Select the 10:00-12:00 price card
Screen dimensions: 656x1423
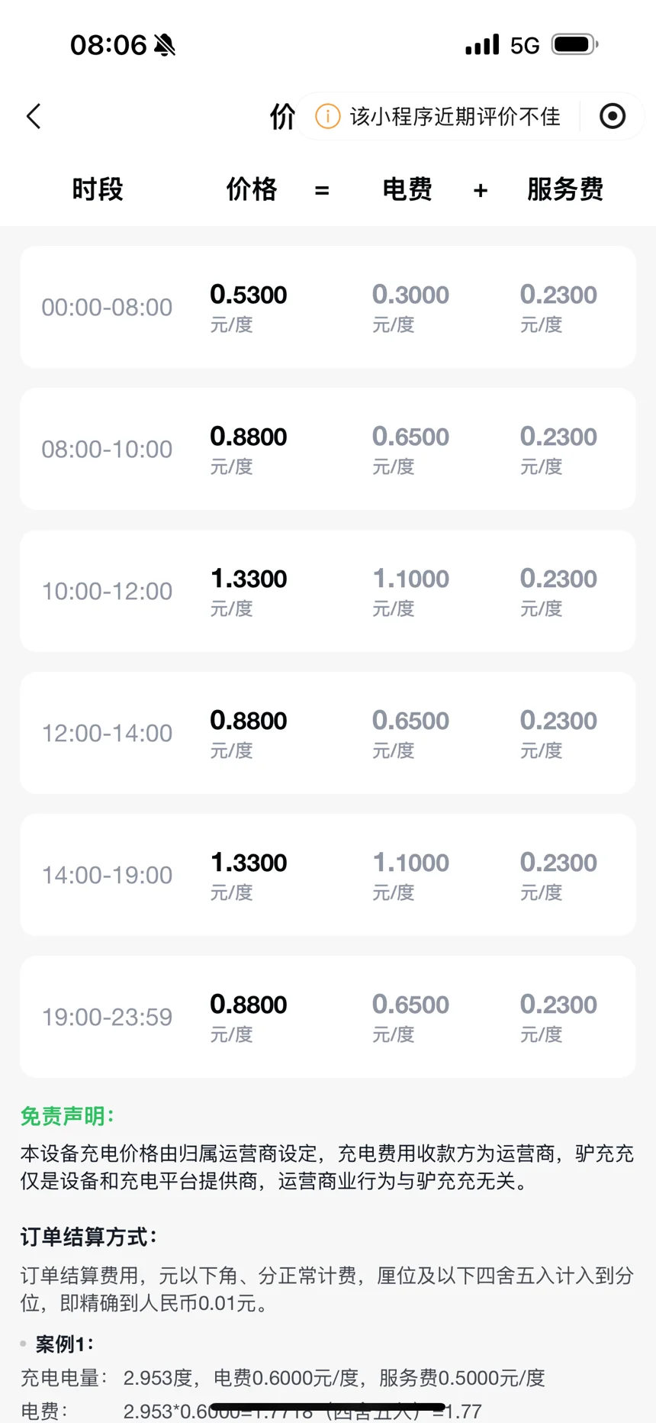pos(328,591)
